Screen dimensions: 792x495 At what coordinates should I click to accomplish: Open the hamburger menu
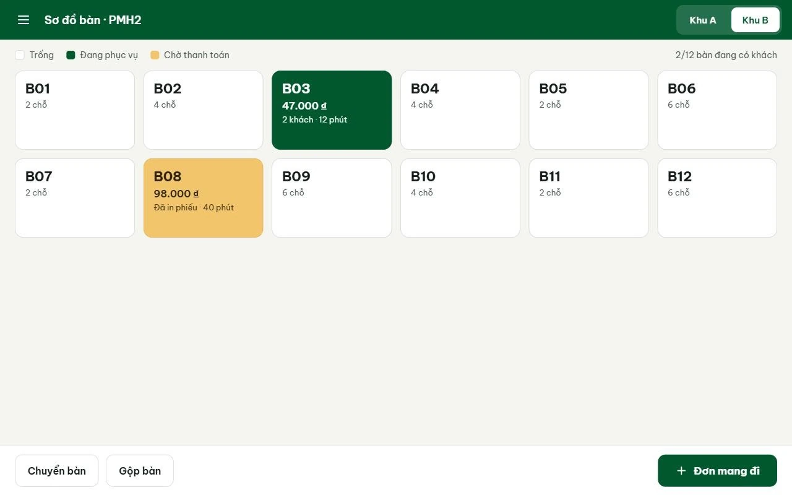coord(24,20)
